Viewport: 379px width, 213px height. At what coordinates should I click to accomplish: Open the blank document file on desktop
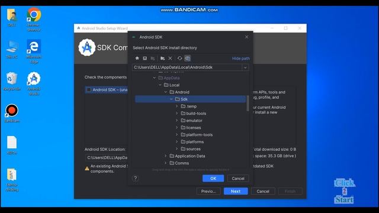pyautogui.click(x=12, y=145)
